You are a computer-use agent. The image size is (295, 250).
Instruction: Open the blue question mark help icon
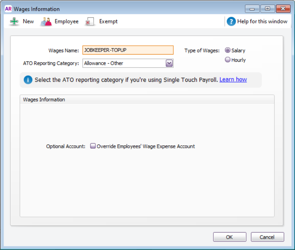231,21
